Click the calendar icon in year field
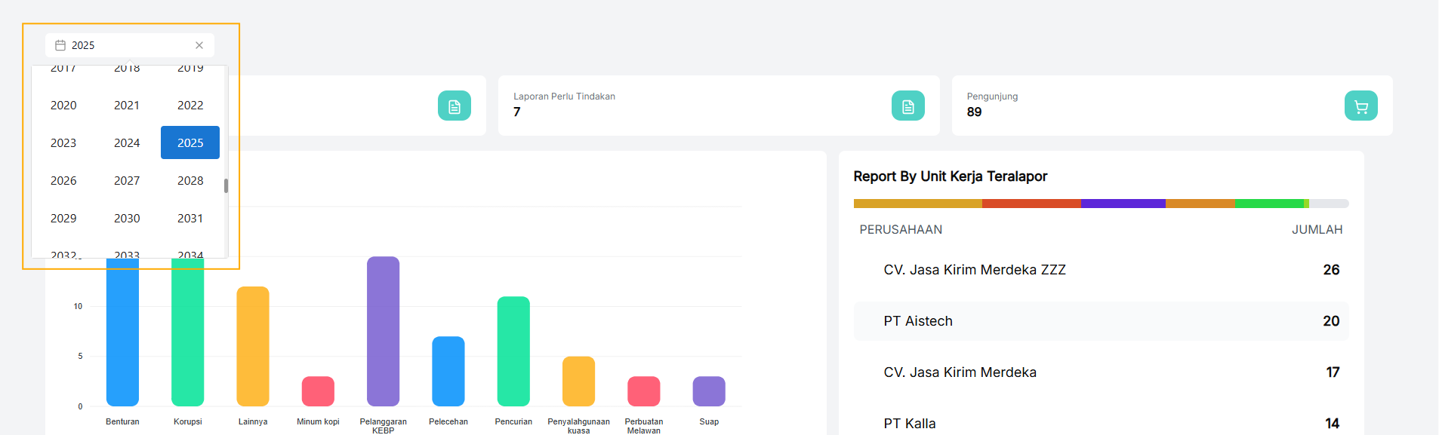Image resolution: width=1439 pixels, height=435 pixels. click(60, 45)
